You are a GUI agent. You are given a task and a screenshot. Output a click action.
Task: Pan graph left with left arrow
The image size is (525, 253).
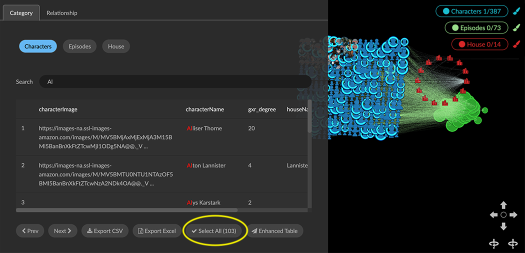click(493, 215)
